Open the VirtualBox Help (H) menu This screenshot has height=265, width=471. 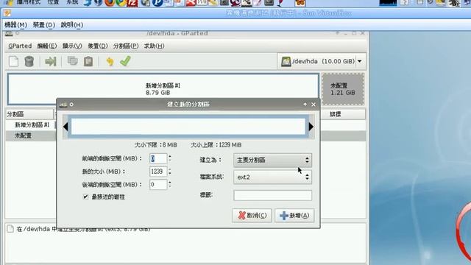72,25
